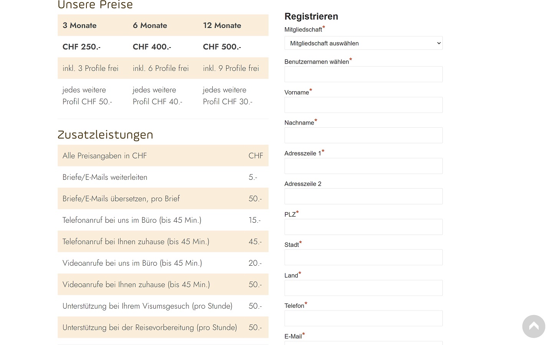
Task: Click inside the Benutzernamen wählen field
Action: click(x=363, y=74)
